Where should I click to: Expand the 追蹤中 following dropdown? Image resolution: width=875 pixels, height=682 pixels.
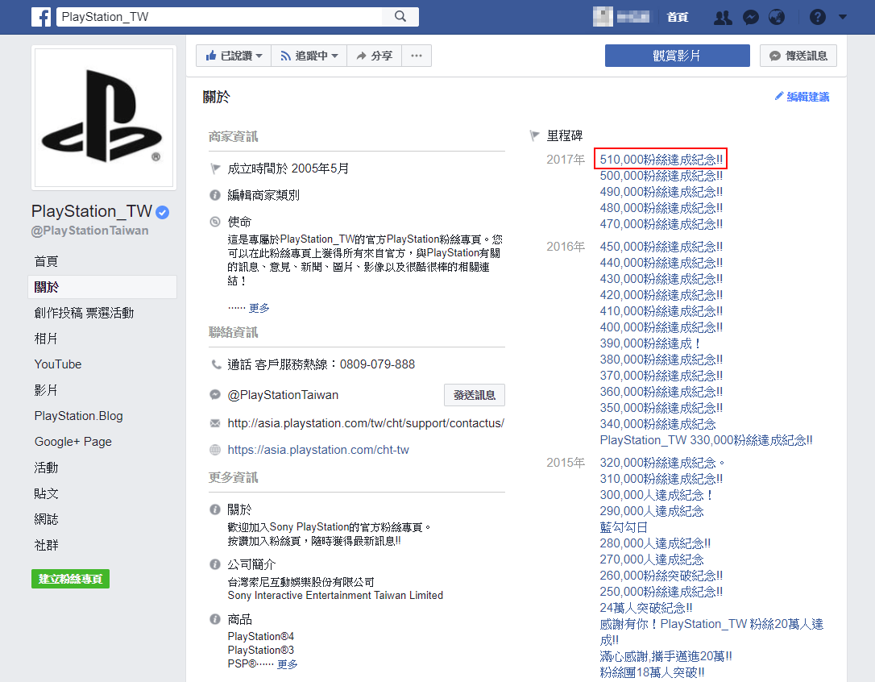click(x=309, y=56)
